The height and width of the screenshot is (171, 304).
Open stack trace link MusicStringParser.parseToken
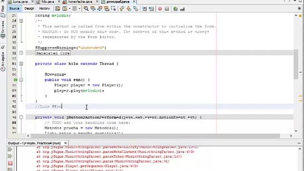click(109, 156)
